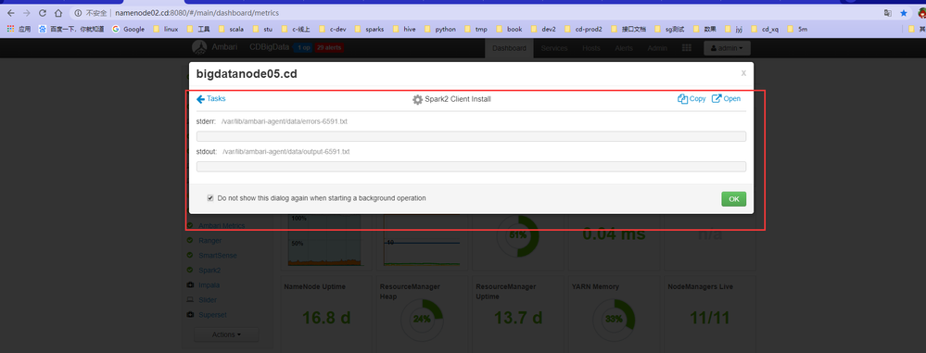Open the Ambari views grid icon

click(687, 48)
